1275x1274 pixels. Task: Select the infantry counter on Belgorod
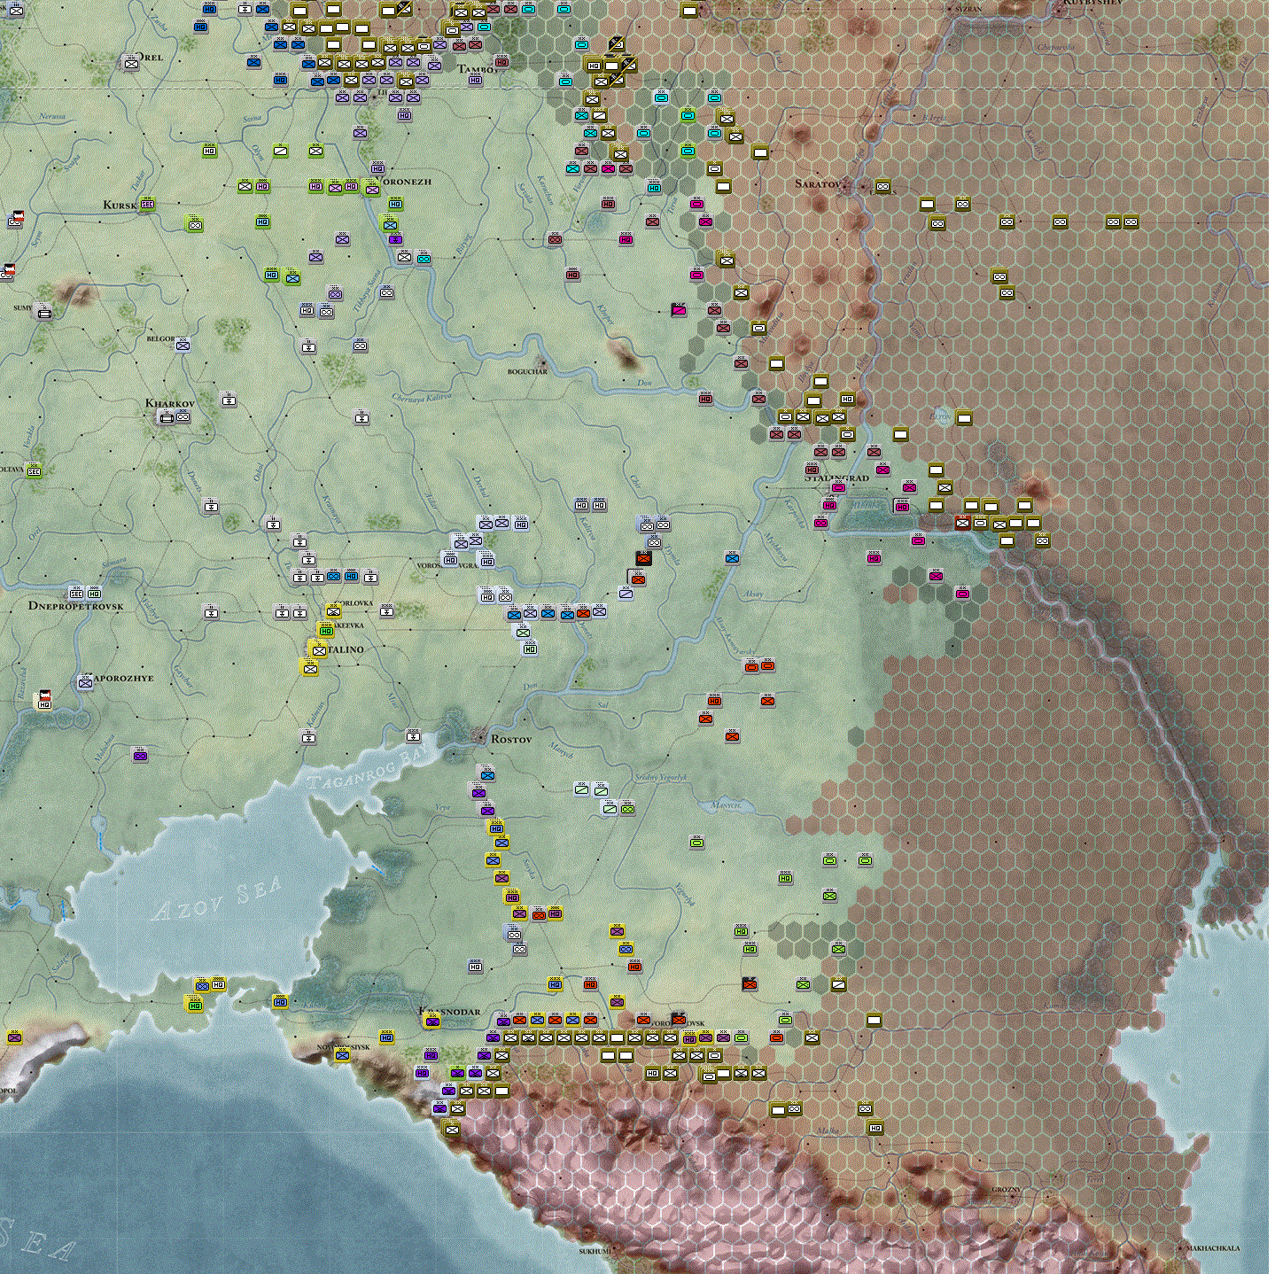coord(183,345)
